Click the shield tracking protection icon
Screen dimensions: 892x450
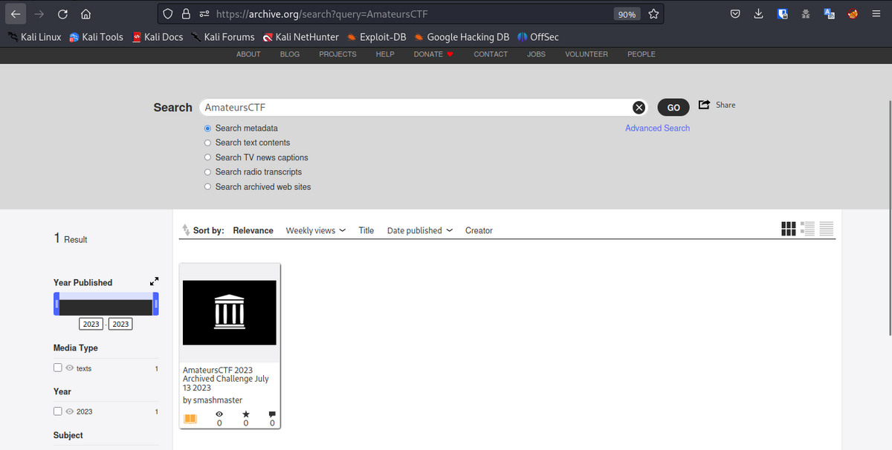[169, 14]
